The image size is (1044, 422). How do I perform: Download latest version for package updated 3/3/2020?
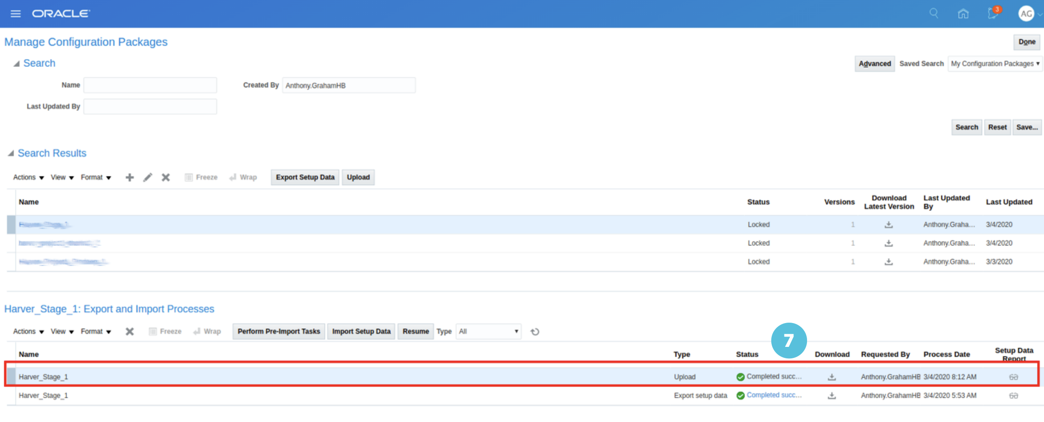pos(889,261)
